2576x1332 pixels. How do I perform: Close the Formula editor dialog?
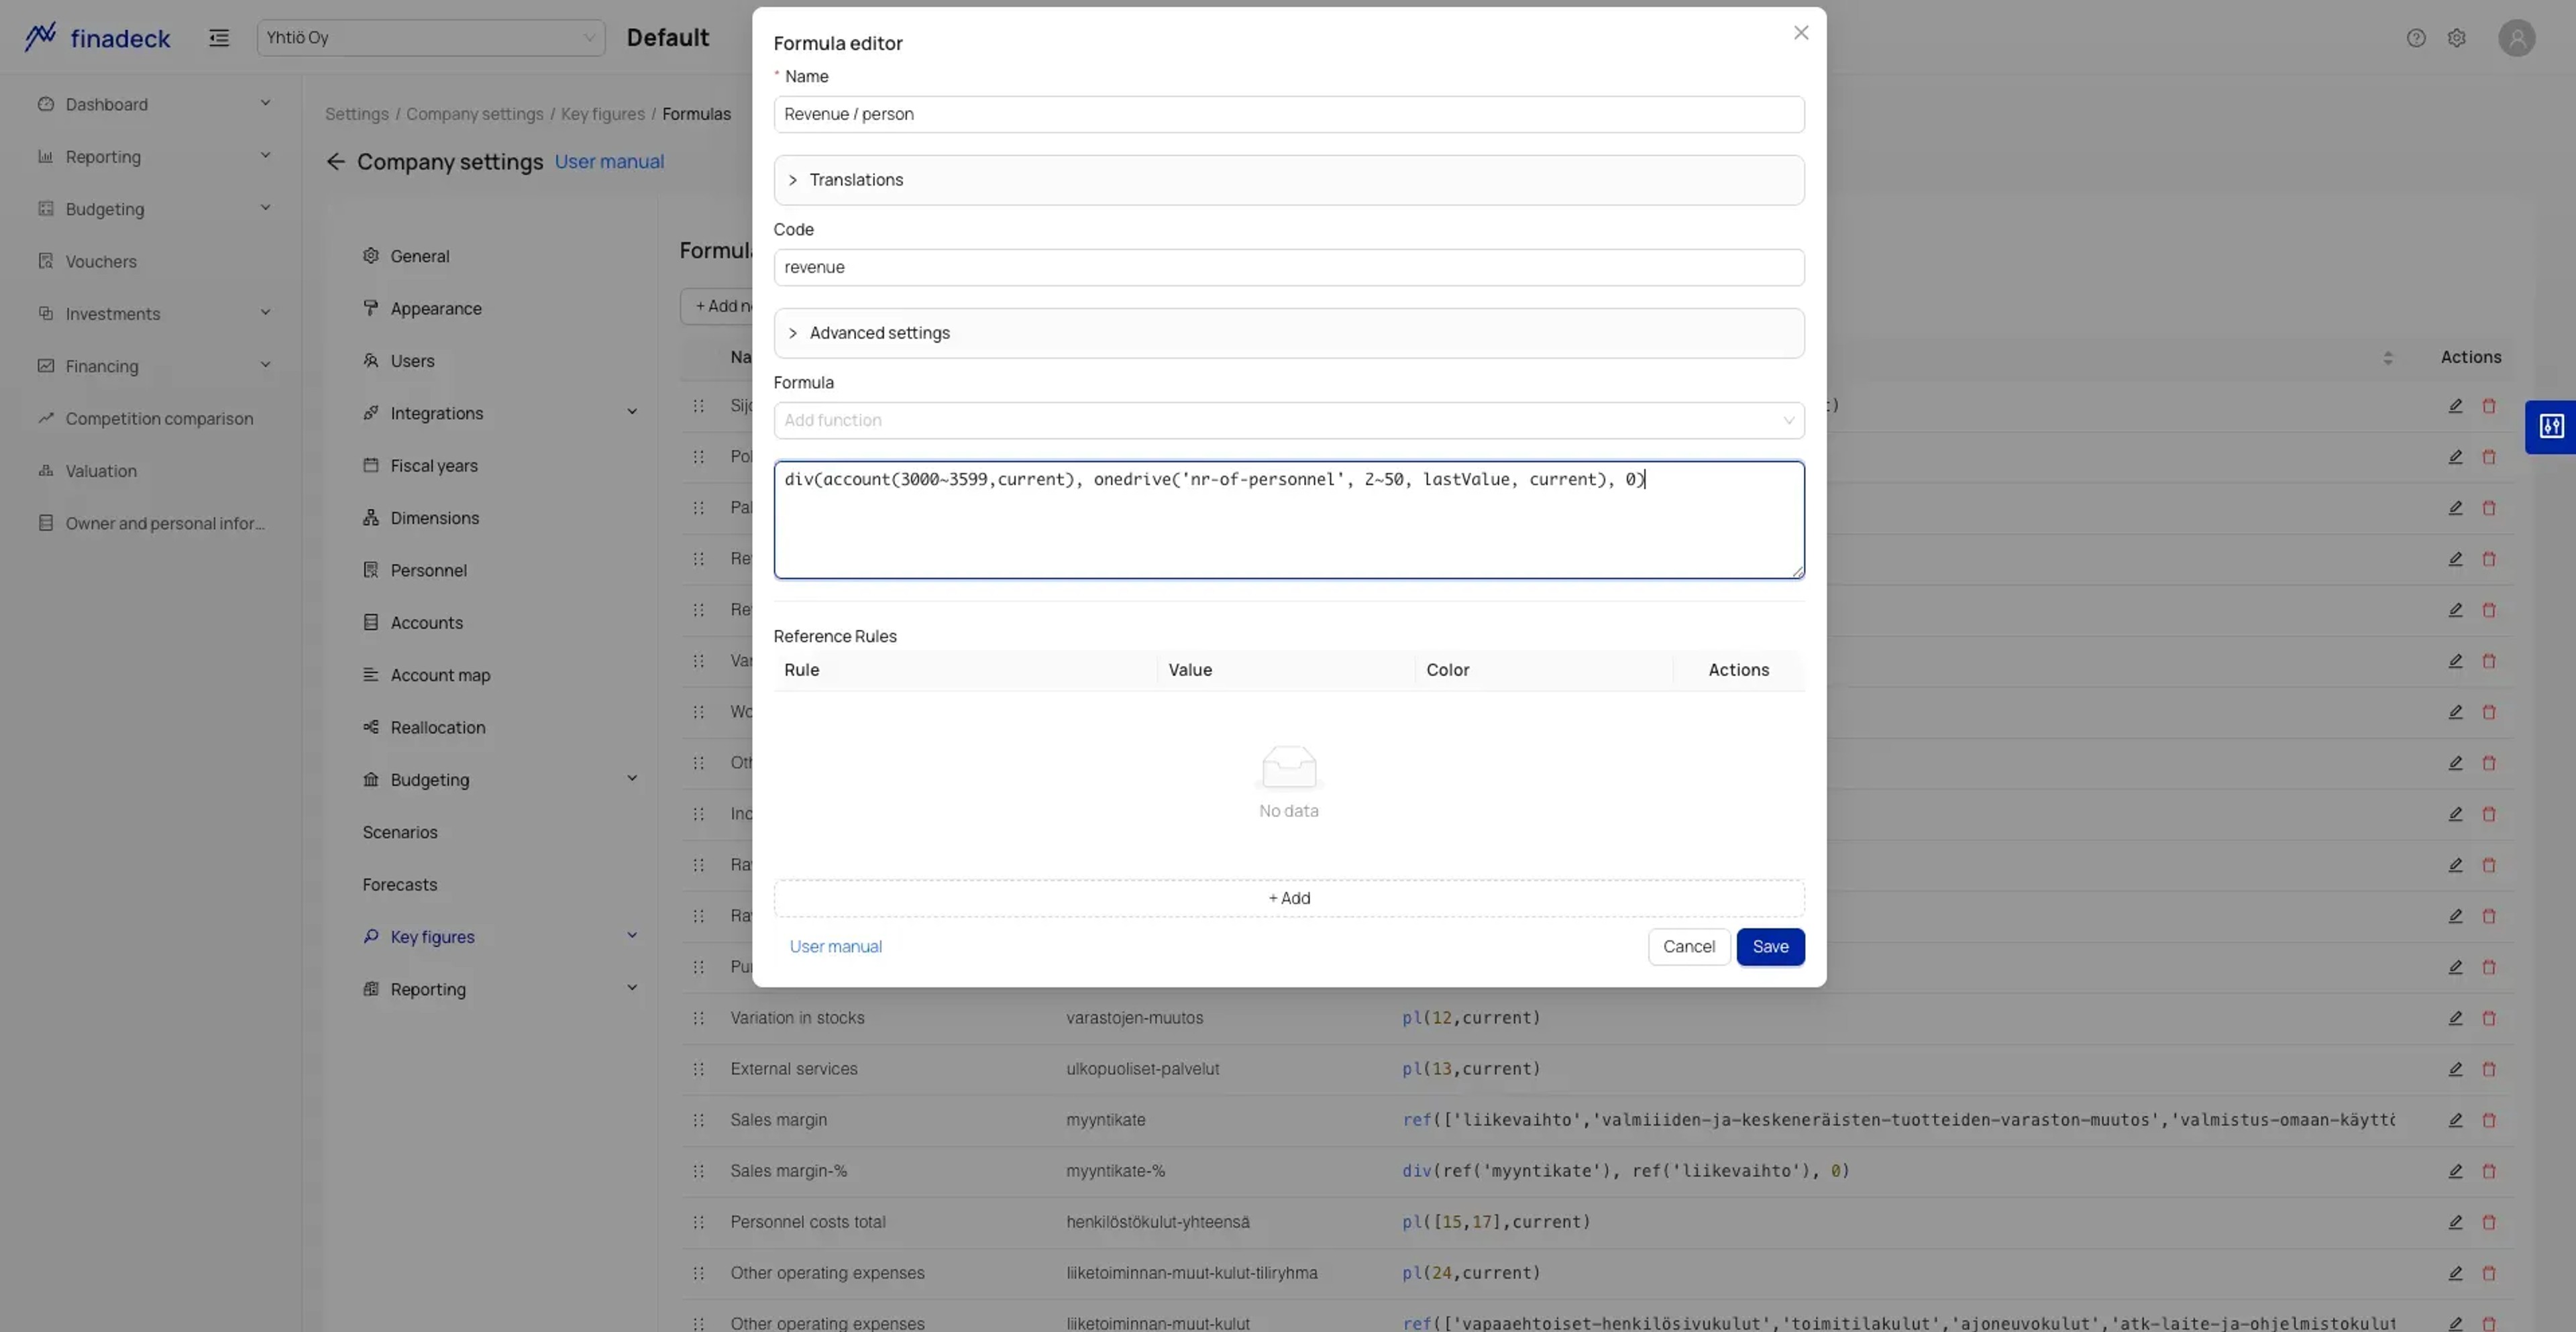pos(1801,33)
